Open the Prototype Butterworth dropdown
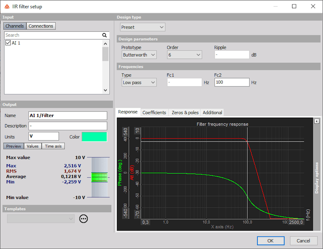The width and height of the screenshot is (323, 249). [x=139, y=55]
